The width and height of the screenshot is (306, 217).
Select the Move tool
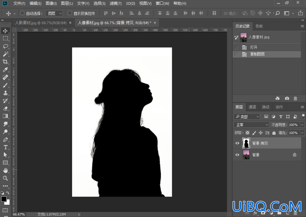coord(5,31)
